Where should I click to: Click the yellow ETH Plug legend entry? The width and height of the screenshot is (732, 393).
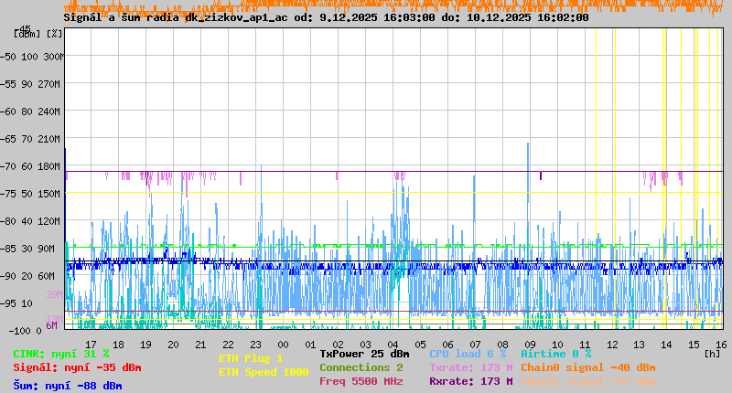pyautogui.click(x=251, y=358)
